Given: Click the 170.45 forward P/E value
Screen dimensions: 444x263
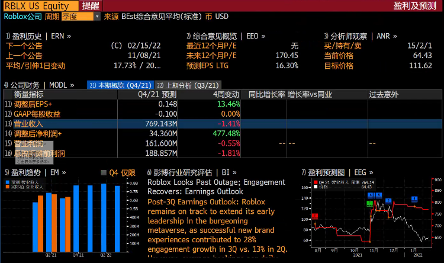Looking at the screenshot, I should pyautogui.click(x=287, y=56).
